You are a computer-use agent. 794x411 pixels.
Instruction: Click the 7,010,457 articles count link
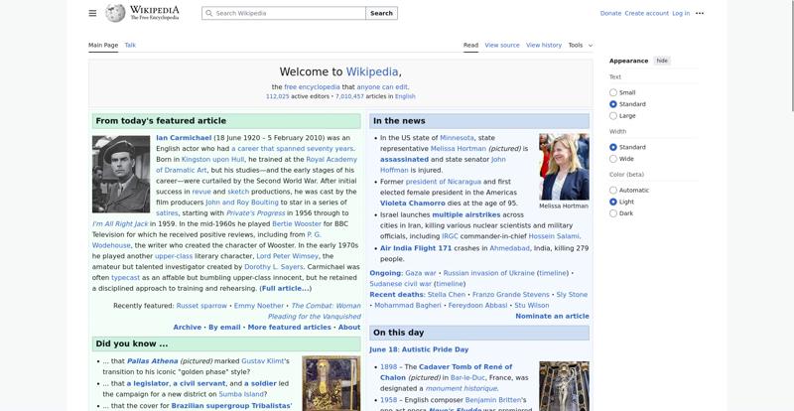(x=349, y=96)
